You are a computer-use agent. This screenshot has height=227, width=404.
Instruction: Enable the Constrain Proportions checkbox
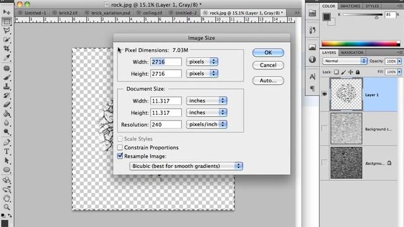point(120,148)
